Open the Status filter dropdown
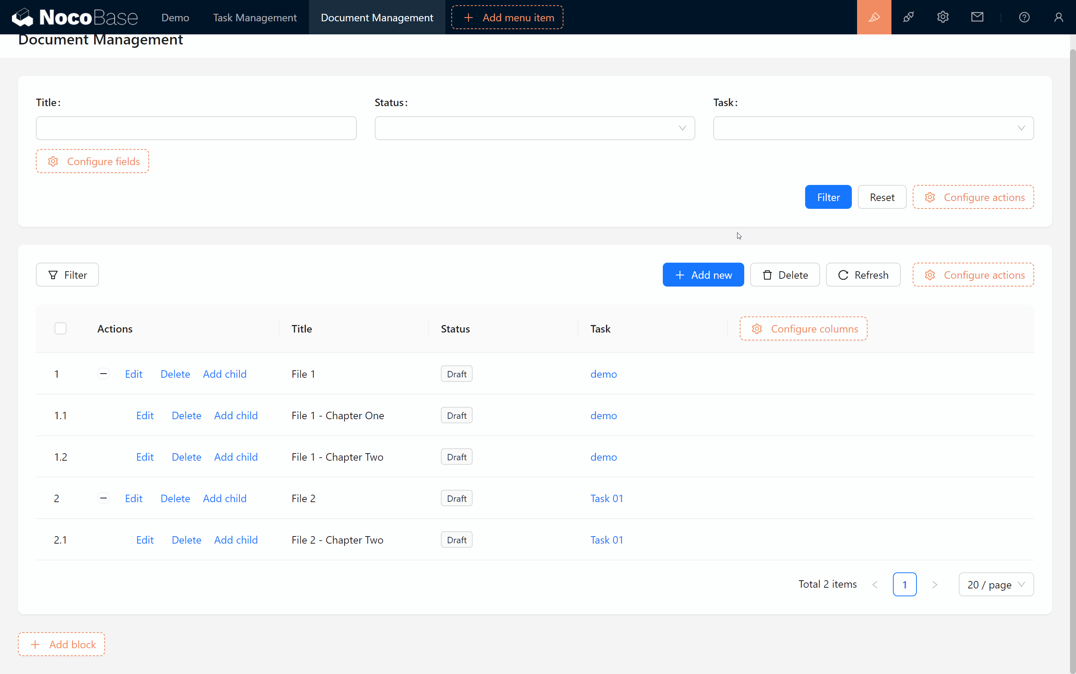Viewport: 1076px width, 674px height. click(534, 129)
